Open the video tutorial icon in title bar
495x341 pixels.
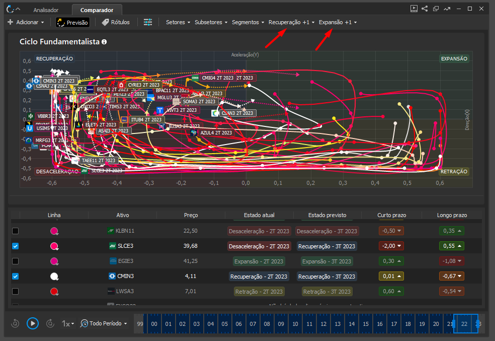(x=414, y=9)
